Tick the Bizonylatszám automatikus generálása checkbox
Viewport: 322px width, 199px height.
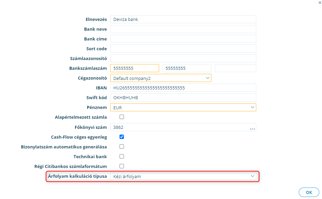click(x=122, y=147)
